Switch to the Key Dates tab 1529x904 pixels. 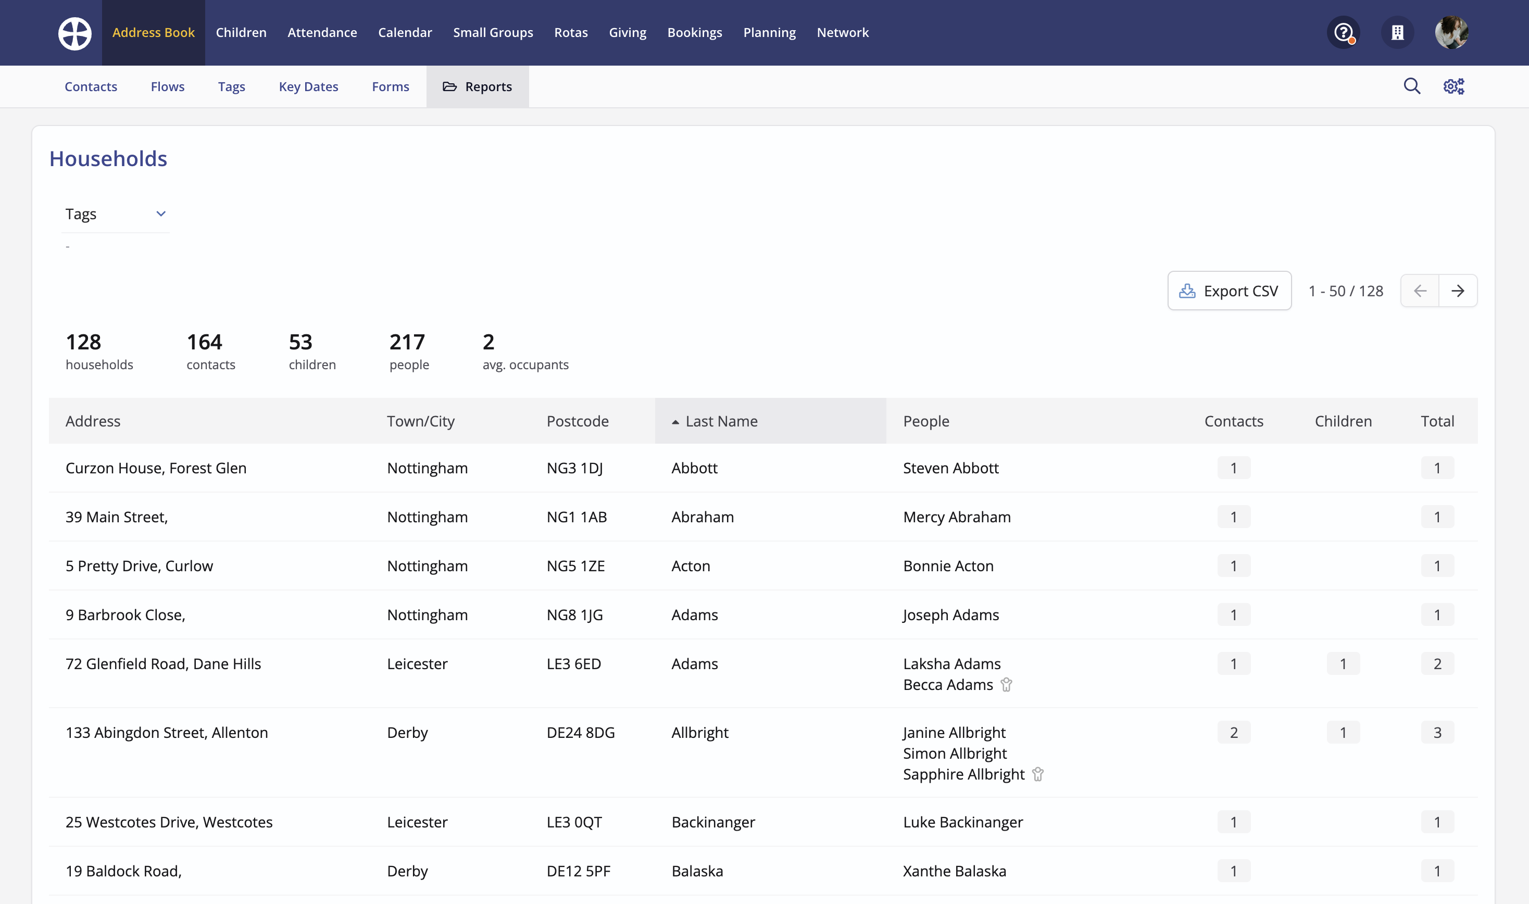[308, 86]
